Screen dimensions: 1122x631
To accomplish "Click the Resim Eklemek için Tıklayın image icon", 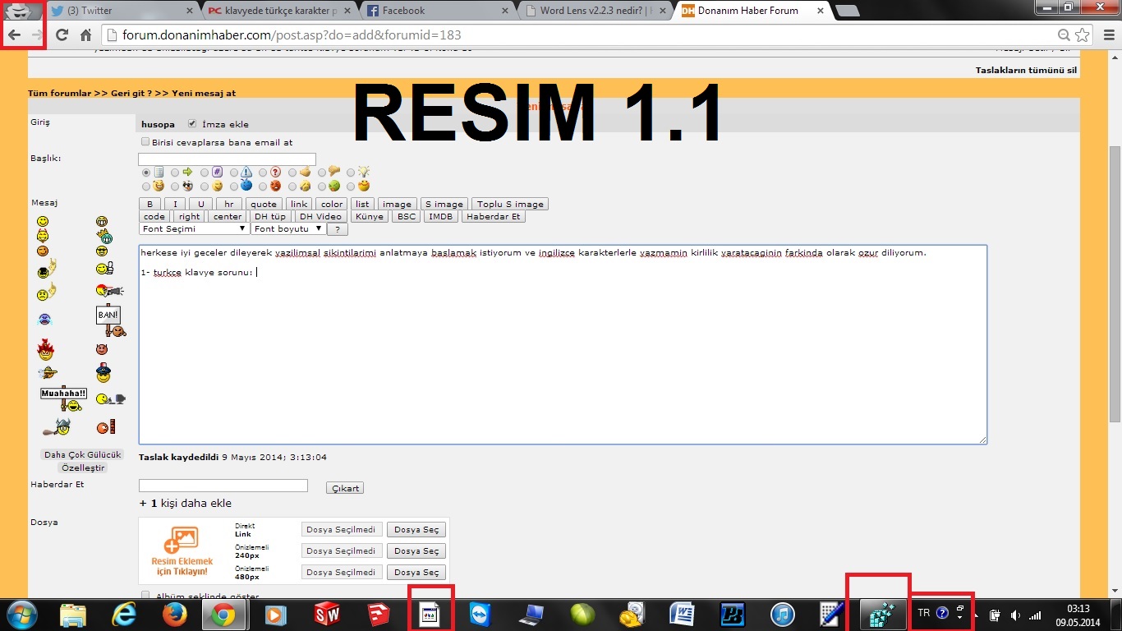I will point(182,550).
